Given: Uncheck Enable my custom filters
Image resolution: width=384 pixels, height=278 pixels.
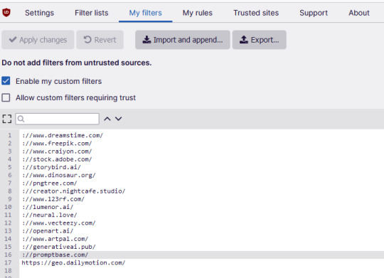Looking at the screenshot, I should point(6,81).
